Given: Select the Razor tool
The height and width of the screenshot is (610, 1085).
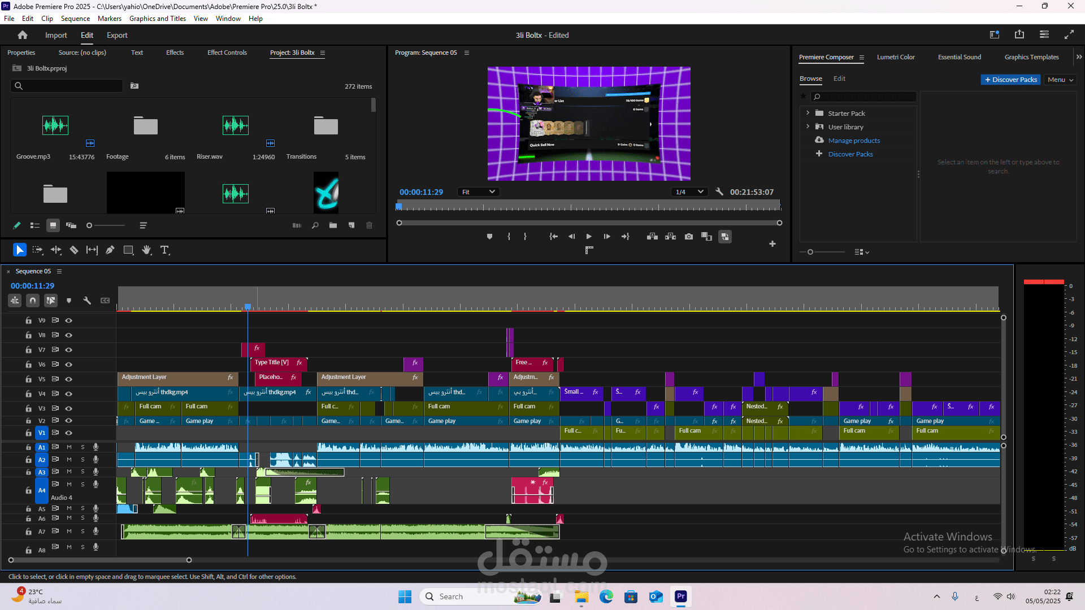Looking at the screenshot, I should (74, 250).
